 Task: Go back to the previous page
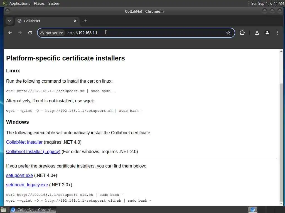tap(10, 33)
